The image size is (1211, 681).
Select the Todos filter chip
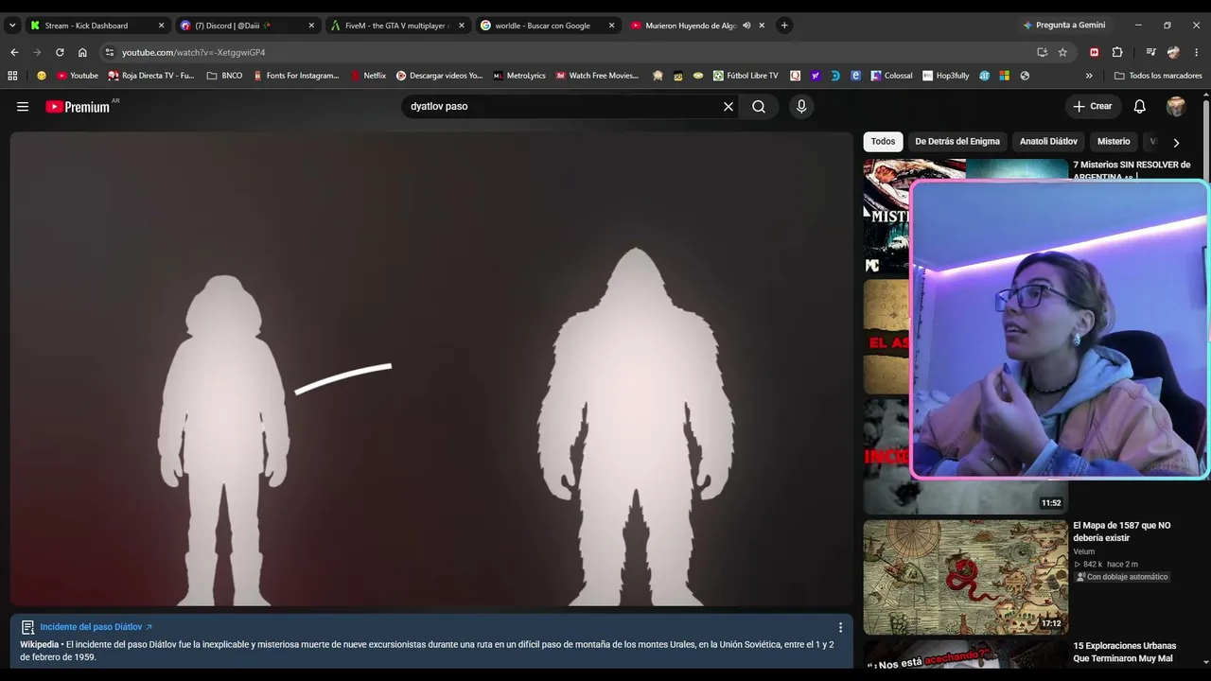[883, 142]
